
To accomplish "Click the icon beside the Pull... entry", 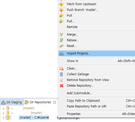I will (x=61, y=21).
